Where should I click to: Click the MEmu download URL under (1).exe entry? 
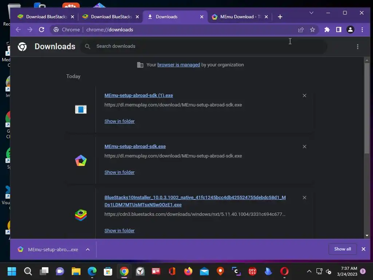[x=173, y=105]
